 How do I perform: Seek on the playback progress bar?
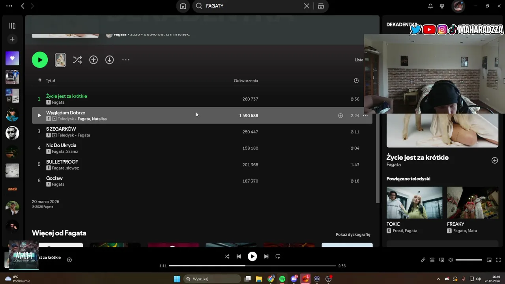click(x=252, y=266)
